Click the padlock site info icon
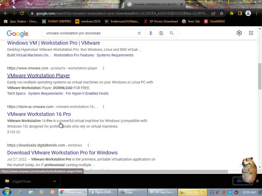Screen dimensions: 262x196 (32, 13)
